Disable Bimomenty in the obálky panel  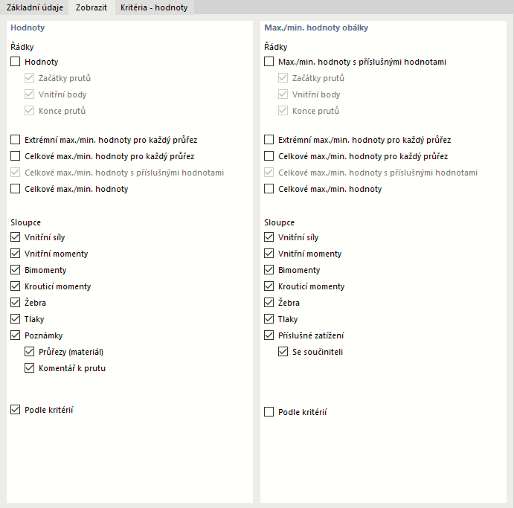[269, 270]
